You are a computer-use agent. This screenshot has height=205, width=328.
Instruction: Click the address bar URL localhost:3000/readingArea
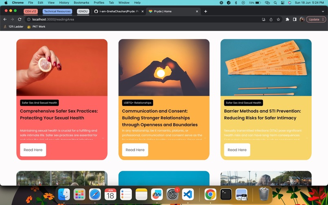tap(53, 20)
